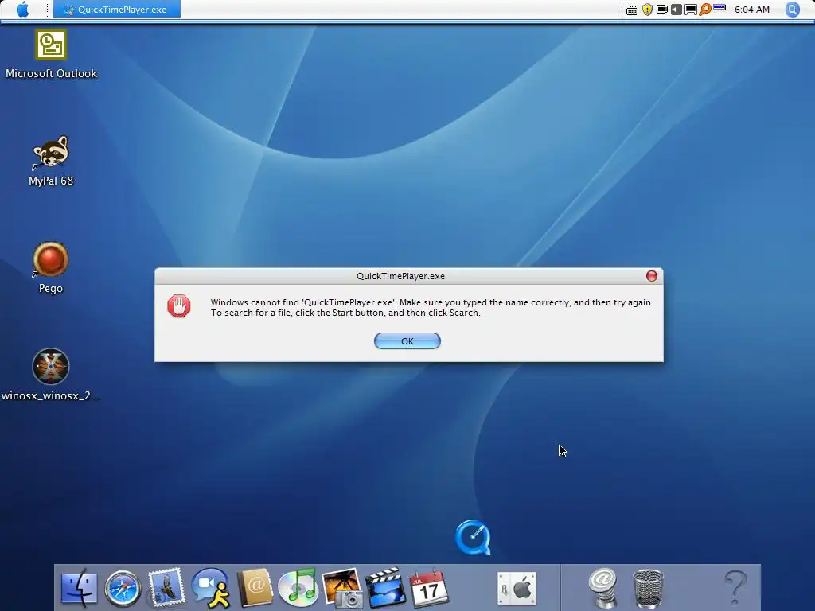Click the volume speaker tray icon
The height and width of the screenshot is (611, 815).
click(x=677, y=10)
